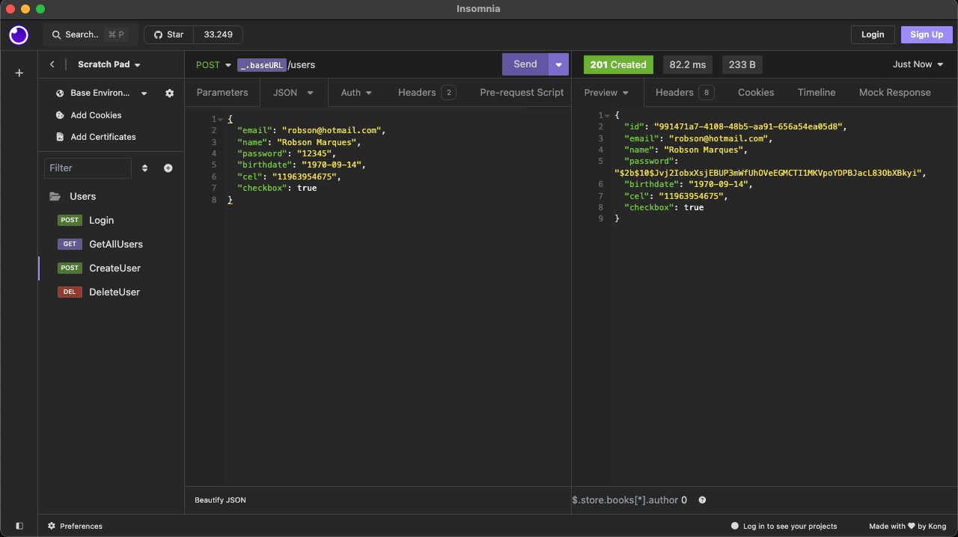Switch to the Parameters tab
Viewport: 958px width, 537px height.
click(222, 93)
